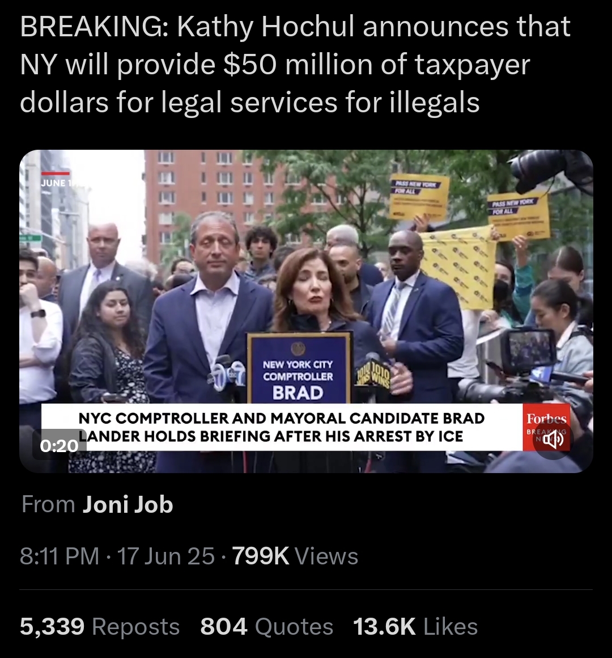Open the Joni Job profile link
Screen dimensions: 612x658
coord(128,504)
